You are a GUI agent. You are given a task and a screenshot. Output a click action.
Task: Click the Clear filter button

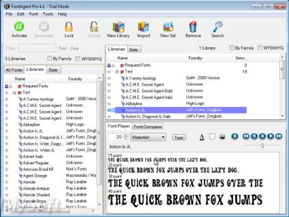[x=74, y=48]
